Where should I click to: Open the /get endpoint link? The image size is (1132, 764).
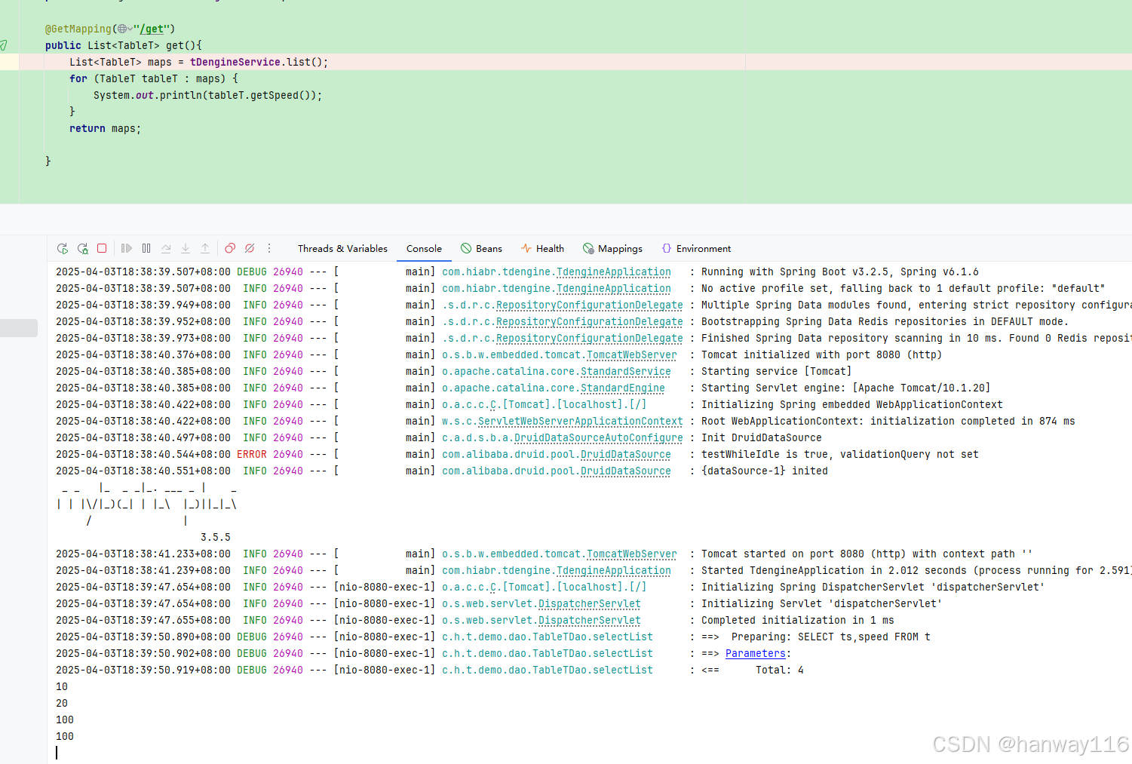pyautogui.click(x=152, y=29)
